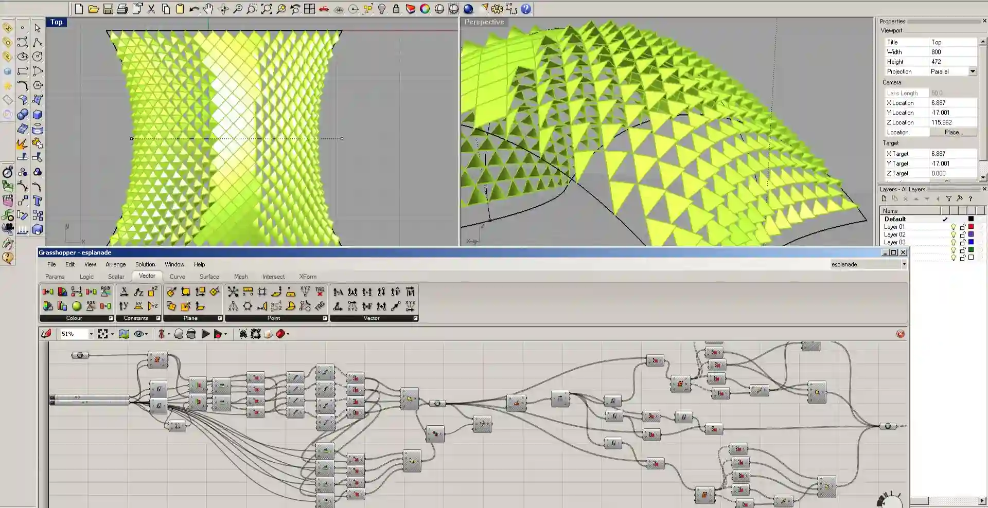The height and width of the screenshot is (508, 988).
Task: Toggle the lock on Layer 02
Action: (962, 234)
